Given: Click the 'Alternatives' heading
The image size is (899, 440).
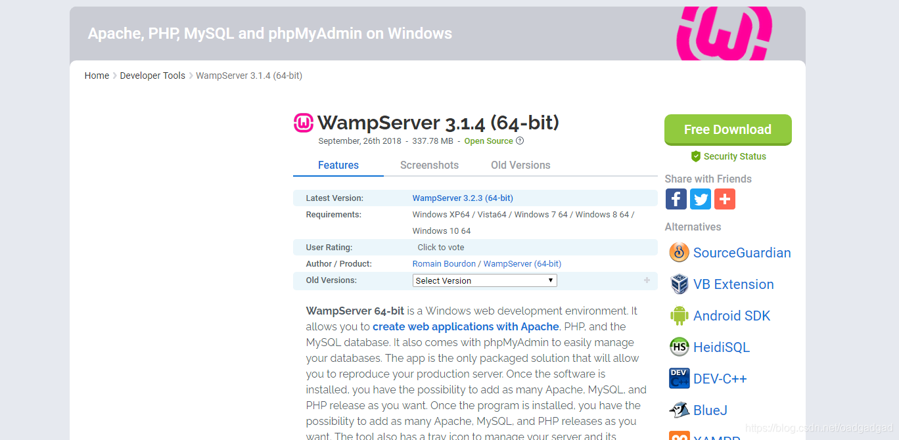Looking at the screenshot, I should tap(693, 227).
